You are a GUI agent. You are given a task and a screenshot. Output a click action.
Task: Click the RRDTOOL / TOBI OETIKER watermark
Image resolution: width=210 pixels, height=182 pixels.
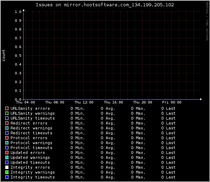point(207,21)
